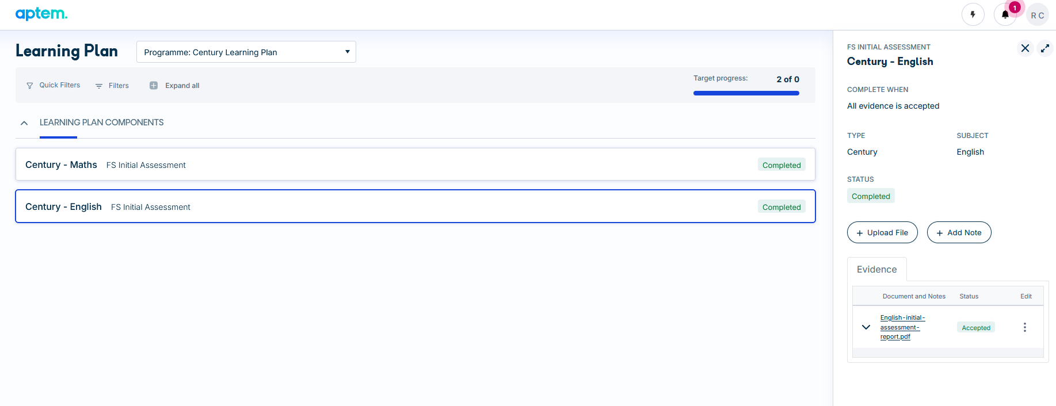Screen dimensions: 1056x406
Task: Open the notifications bell icon
Action: (x=1005, y=14)
